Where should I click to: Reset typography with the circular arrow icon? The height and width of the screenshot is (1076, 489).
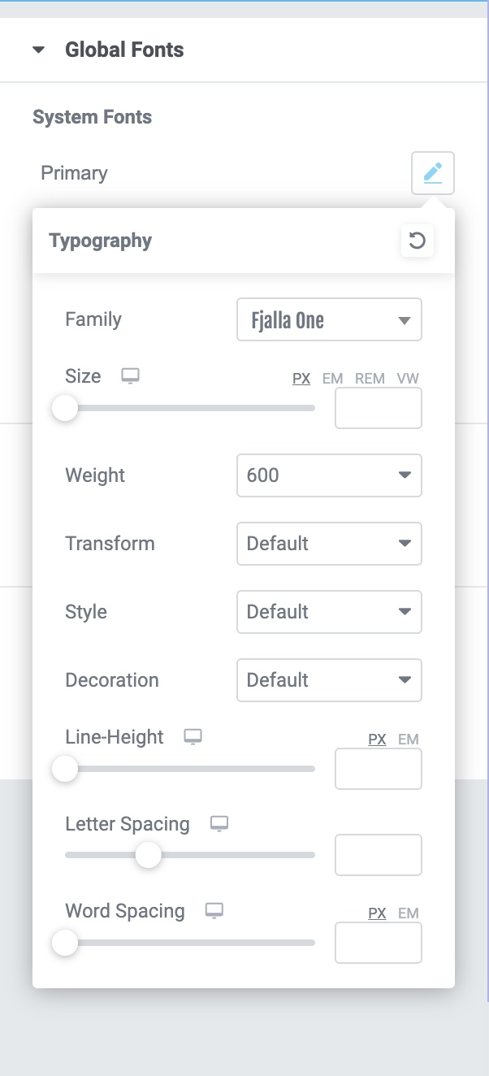pos(418,241)
